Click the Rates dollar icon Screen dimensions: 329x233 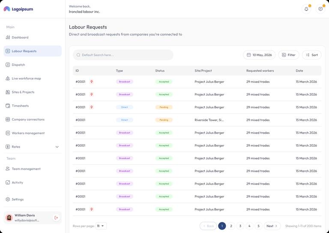click(x=8, y=147)
